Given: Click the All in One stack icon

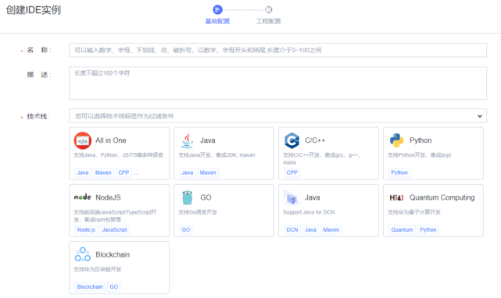Looking at the screenshot, I should (83, 140).
